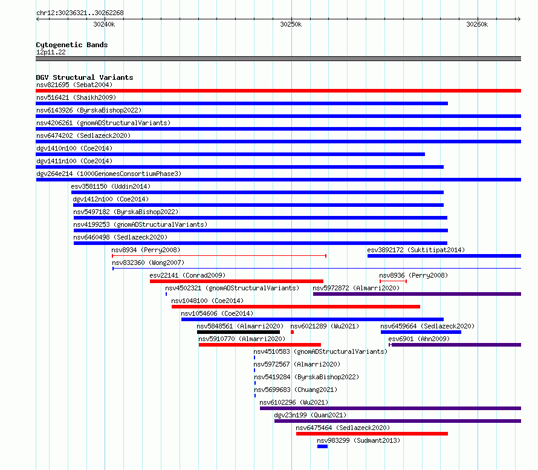
Task: Click the red nsv6475464 variant bar
Action: [372, 434]
